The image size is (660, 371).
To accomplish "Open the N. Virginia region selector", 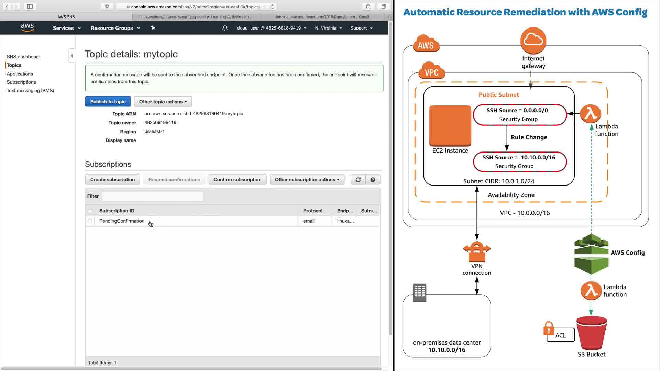I will point(328,28).
